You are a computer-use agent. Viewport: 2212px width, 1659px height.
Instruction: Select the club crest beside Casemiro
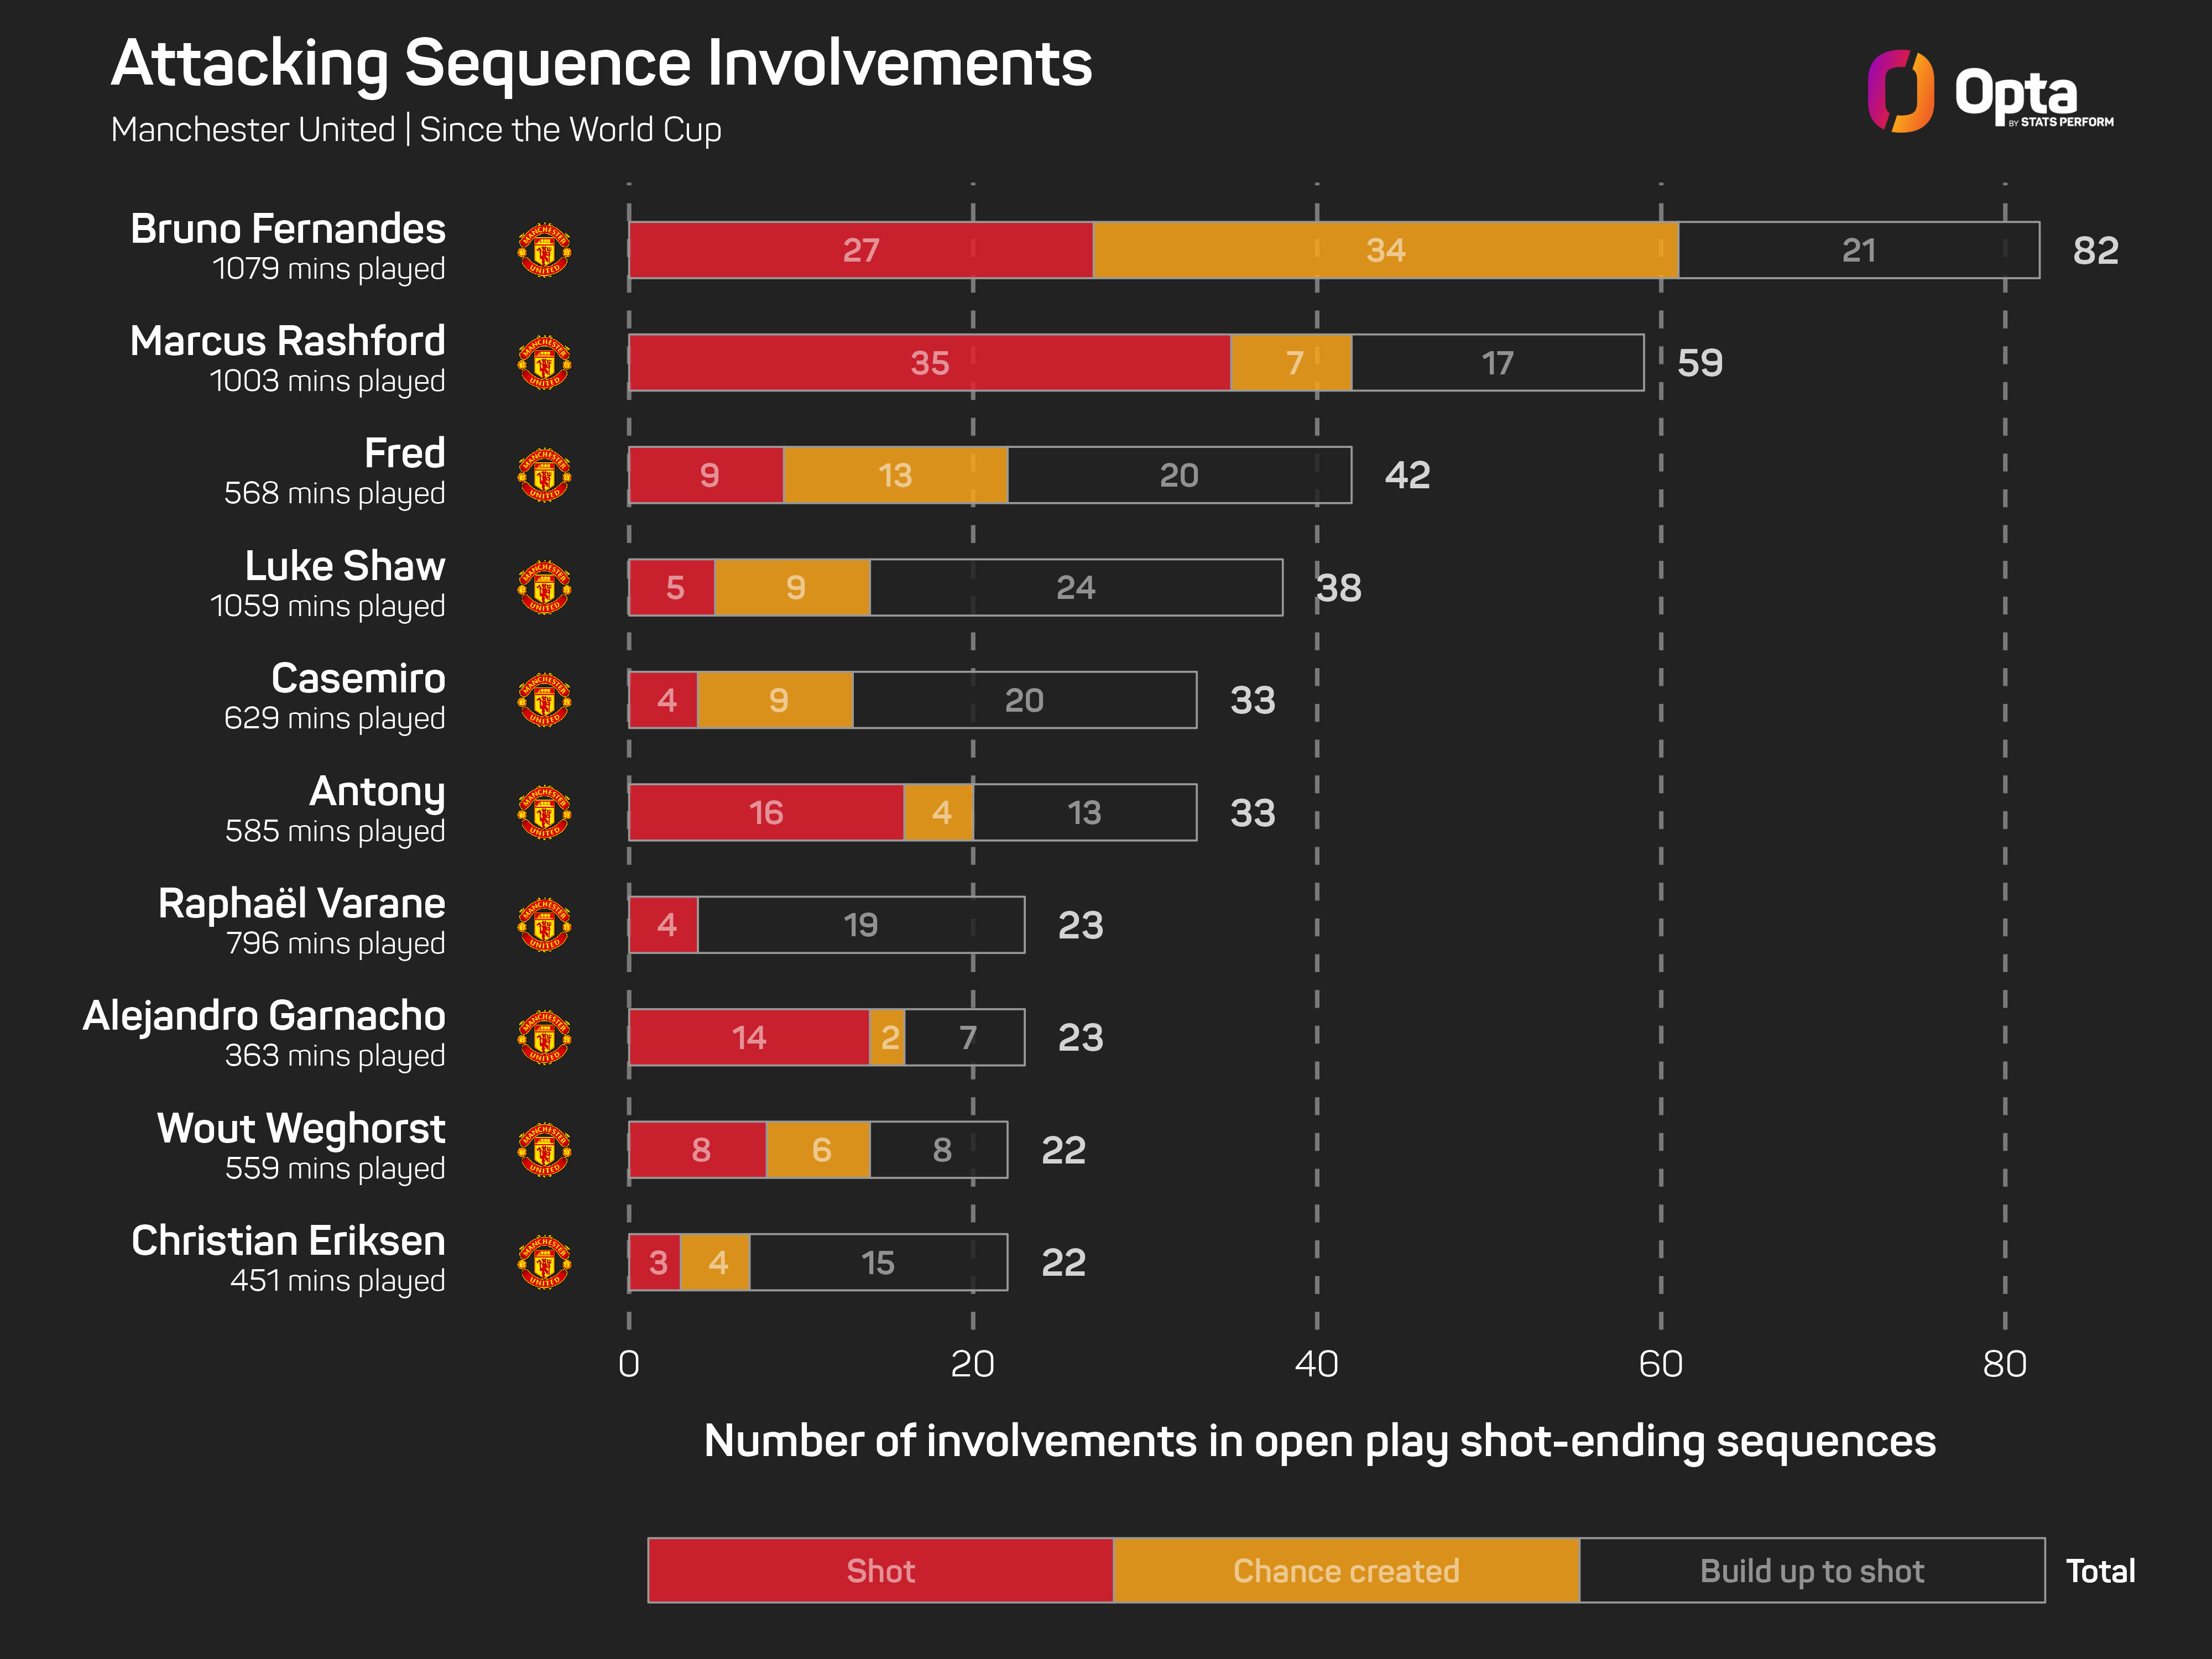tap(545, 700)
